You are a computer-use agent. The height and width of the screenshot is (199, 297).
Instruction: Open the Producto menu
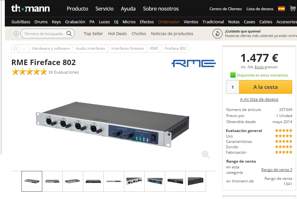[x=77, y=9]
